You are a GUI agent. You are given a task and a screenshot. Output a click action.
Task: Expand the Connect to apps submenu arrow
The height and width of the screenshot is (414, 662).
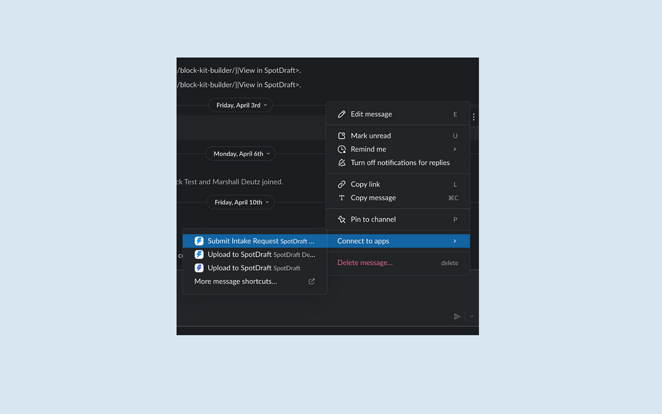coord(455,241)
